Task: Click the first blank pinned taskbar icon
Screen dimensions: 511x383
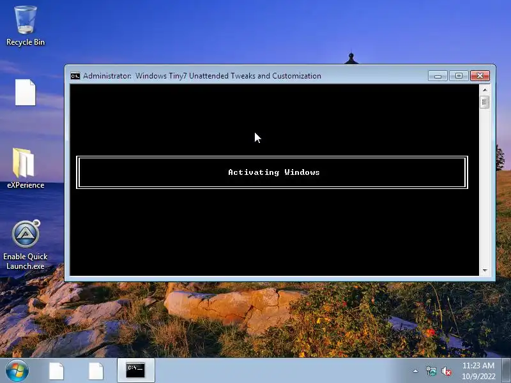Action: pos(56,371)
